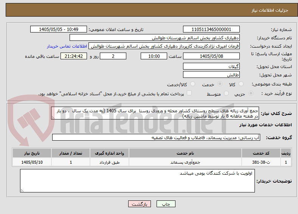Click the resize handle of buyer notes area
The height and width of the screenshot is (214, 298).
tap(22, 190)
